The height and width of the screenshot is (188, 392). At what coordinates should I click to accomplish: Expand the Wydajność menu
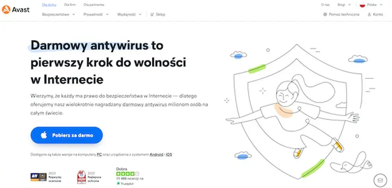[x=129, y=14]
